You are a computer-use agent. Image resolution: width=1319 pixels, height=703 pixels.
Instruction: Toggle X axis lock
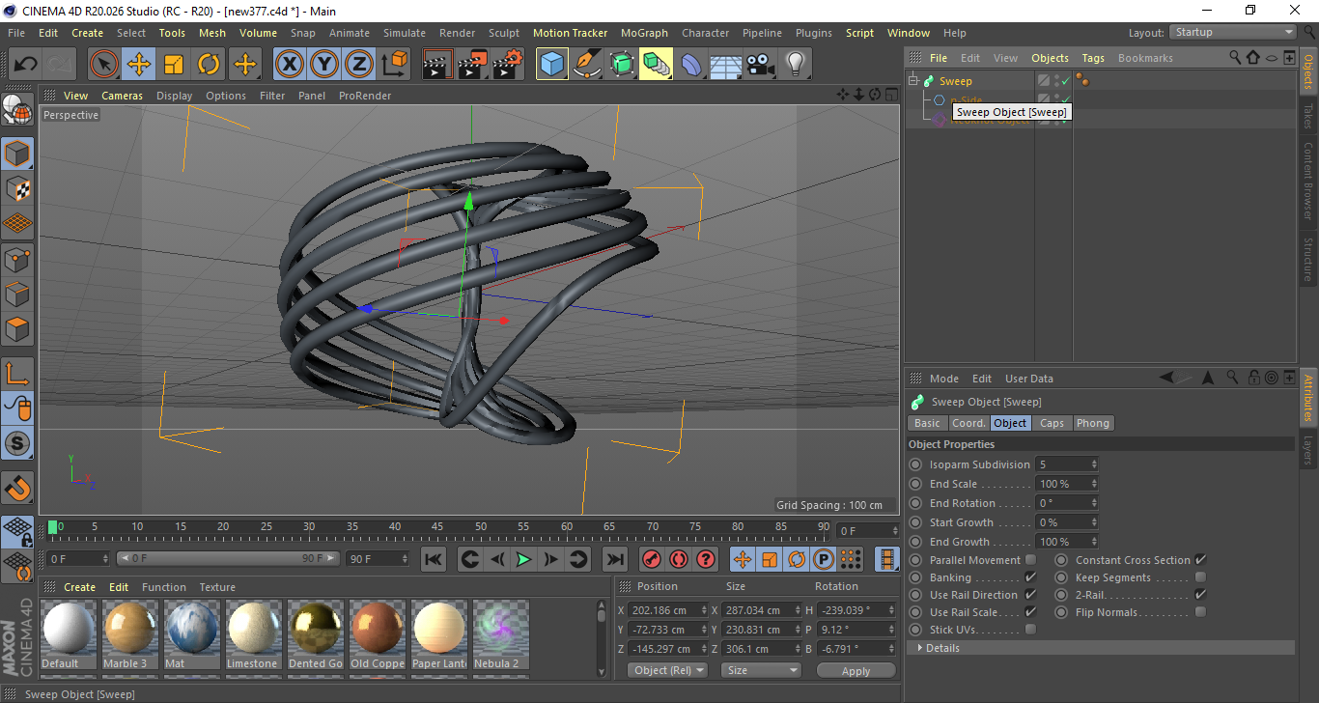(289, 65)
